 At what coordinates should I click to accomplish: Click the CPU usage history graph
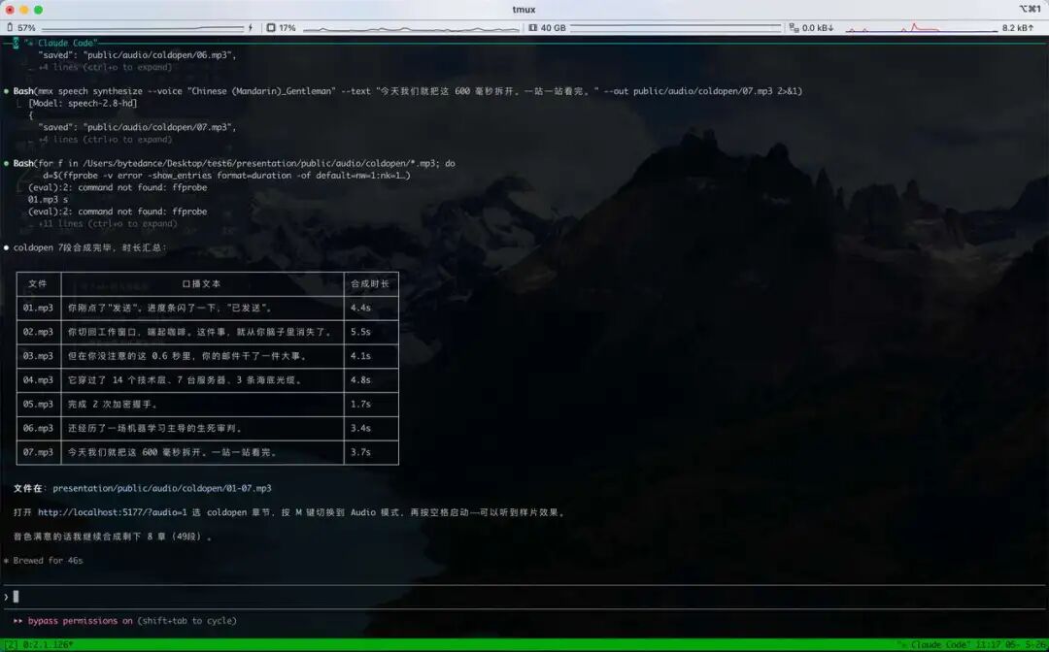[x=411, y=28]
